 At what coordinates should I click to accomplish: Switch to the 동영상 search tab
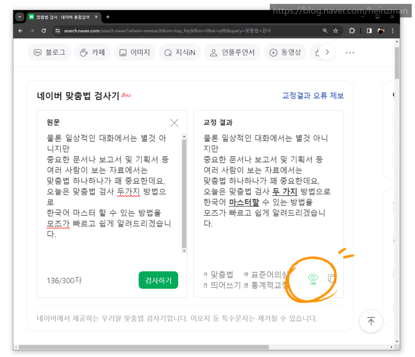click(x=285, y=52)
